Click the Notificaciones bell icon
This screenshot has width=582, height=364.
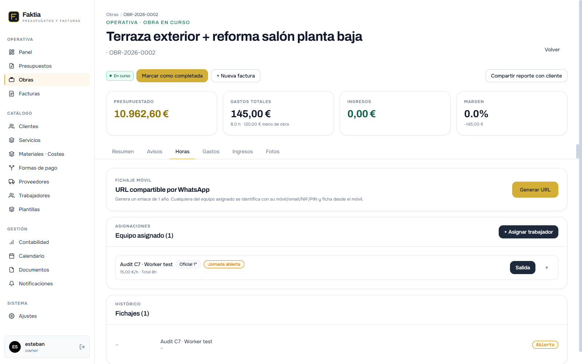pos(12,284)
